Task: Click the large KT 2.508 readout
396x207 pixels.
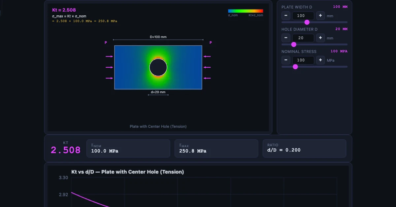Action: [65, 150]
